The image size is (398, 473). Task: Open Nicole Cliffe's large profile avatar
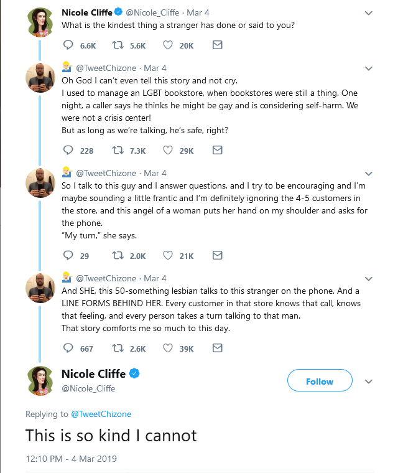(40, 381)
